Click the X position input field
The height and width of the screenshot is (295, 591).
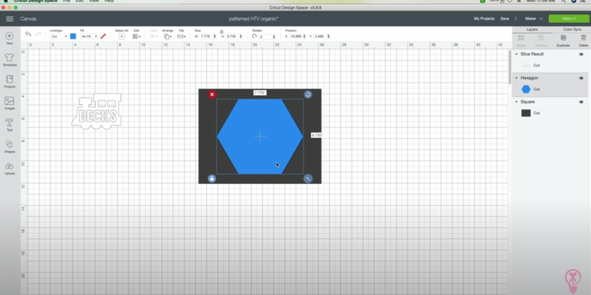[296, 36]
